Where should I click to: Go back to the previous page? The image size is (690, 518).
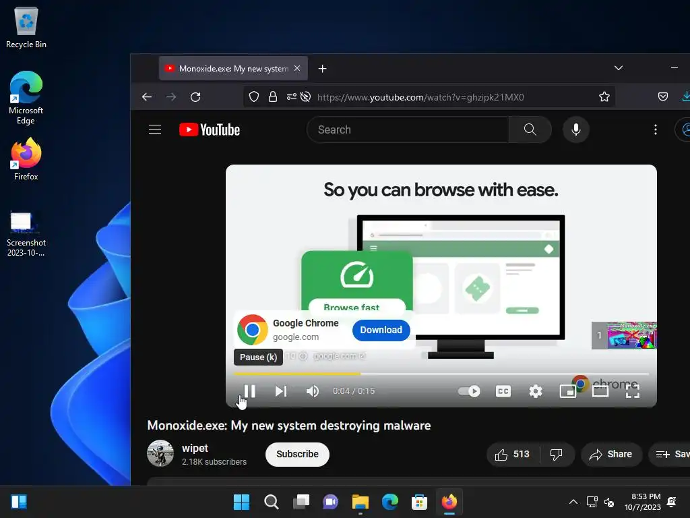coord(147,97)
